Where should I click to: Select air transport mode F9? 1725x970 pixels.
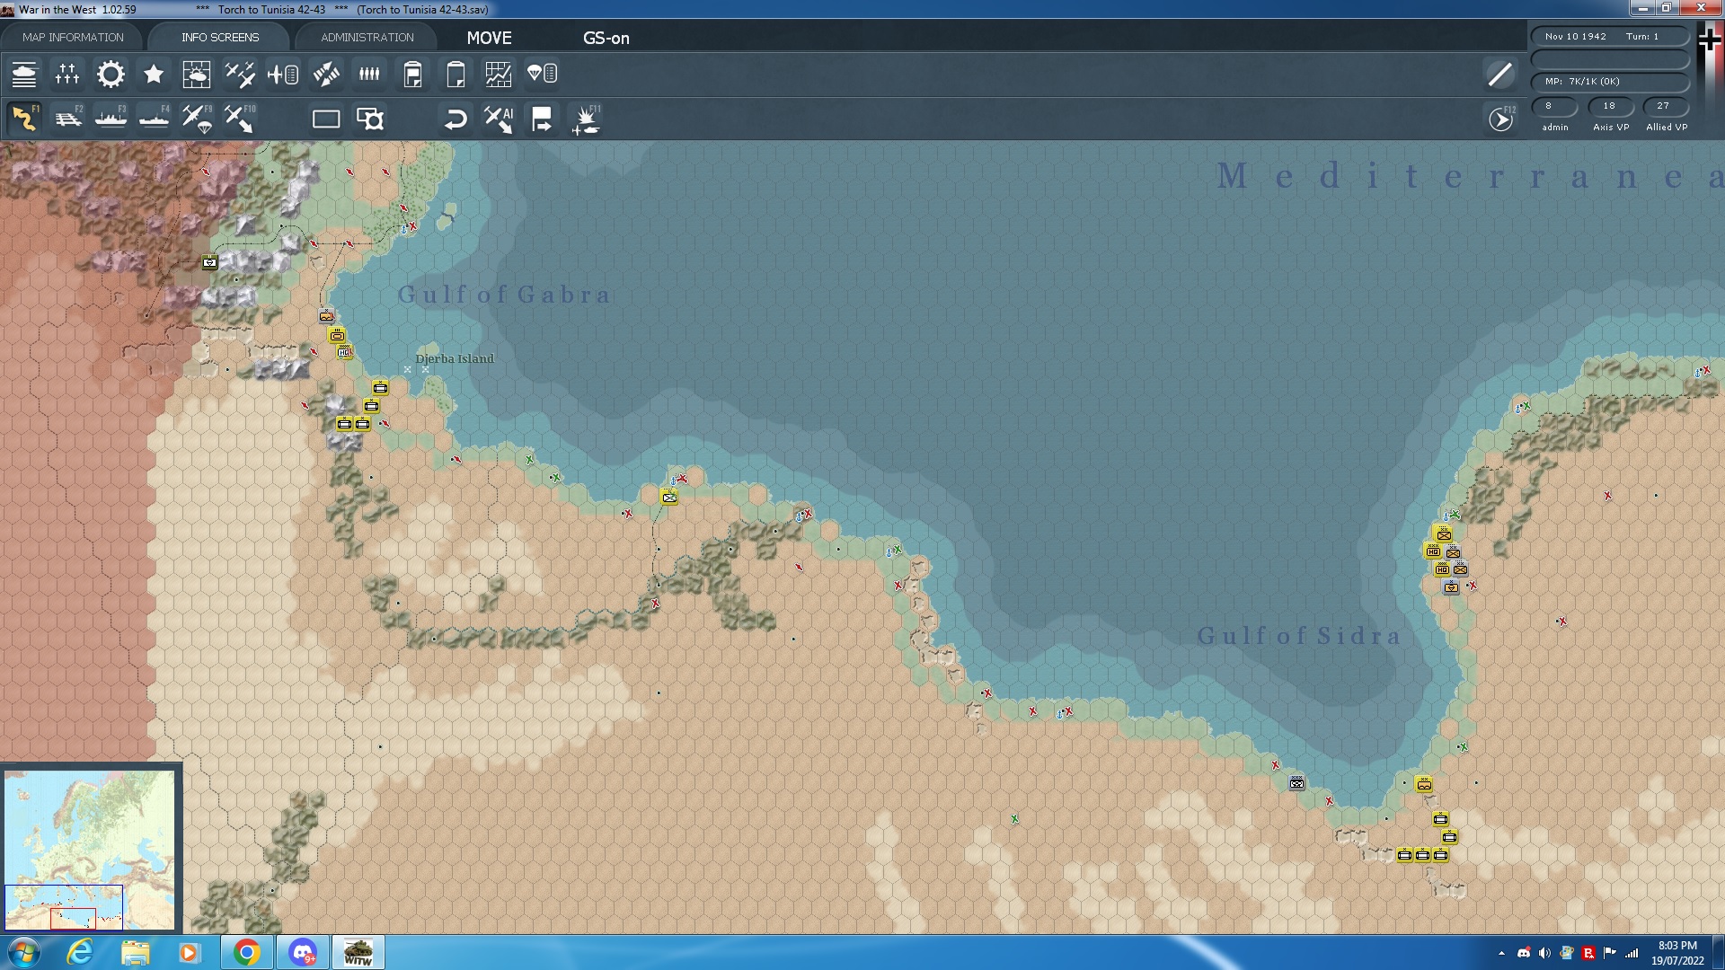(196, 119)
